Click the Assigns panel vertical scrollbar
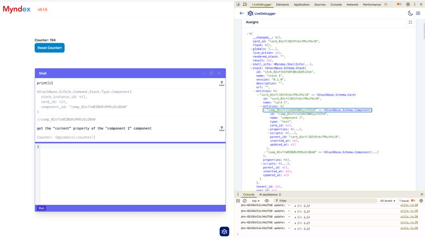The width and height of the screenshot is (425, 238). [423, 31]
